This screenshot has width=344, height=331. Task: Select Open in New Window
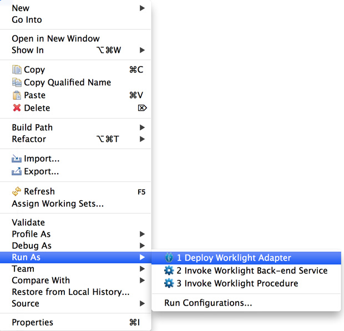point(75,39)
